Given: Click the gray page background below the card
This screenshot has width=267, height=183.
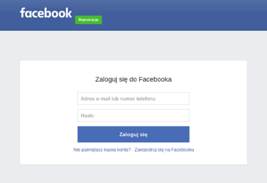Looking at the screenshot, I should [133, 174].
